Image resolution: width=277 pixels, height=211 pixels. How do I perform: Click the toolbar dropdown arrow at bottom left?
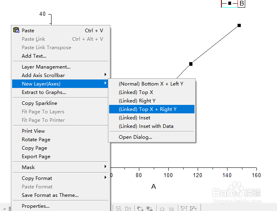5,209
